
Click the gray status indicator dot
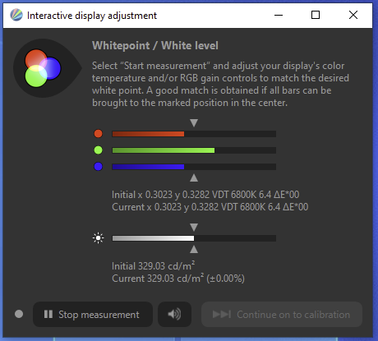tap(19, 314)
